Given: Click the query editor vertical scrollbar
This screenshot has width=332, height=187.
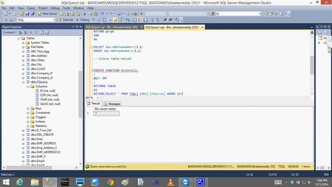Looking at the screenshot, I should [x=312, y=65].
